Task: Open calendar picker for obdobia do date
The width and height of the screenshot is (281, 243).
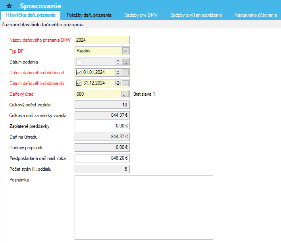Action: (x=125, y=83)
